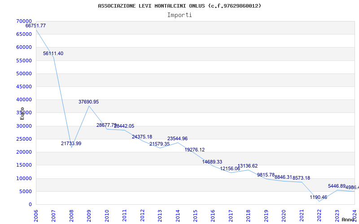Click the 12156.06 value label
Screen dimensions: 359x224
coord(230,169)
